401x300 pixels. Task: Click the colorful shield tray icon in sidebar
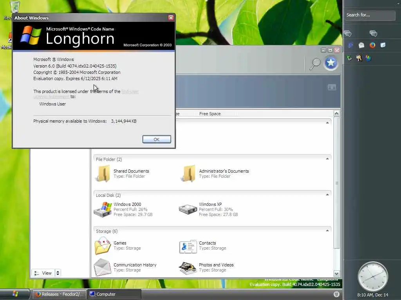[x=368, y=58]
